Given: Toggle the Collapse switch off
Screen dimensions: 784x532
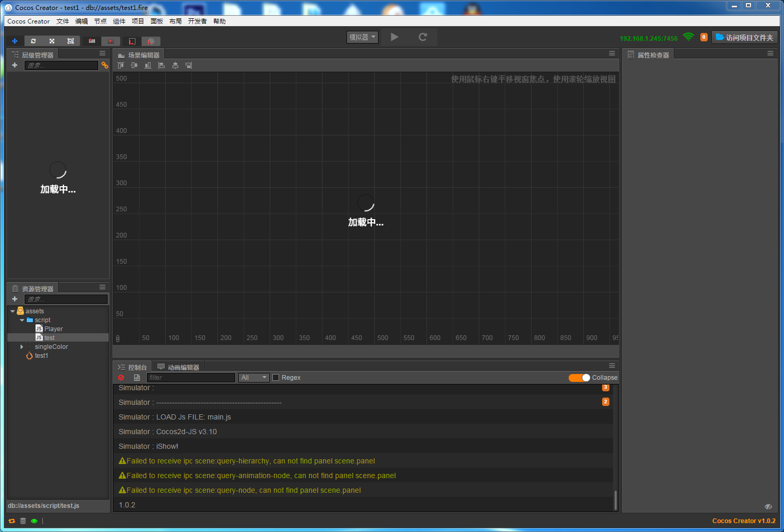Looking at the screenshot, I should pos(579,378).
